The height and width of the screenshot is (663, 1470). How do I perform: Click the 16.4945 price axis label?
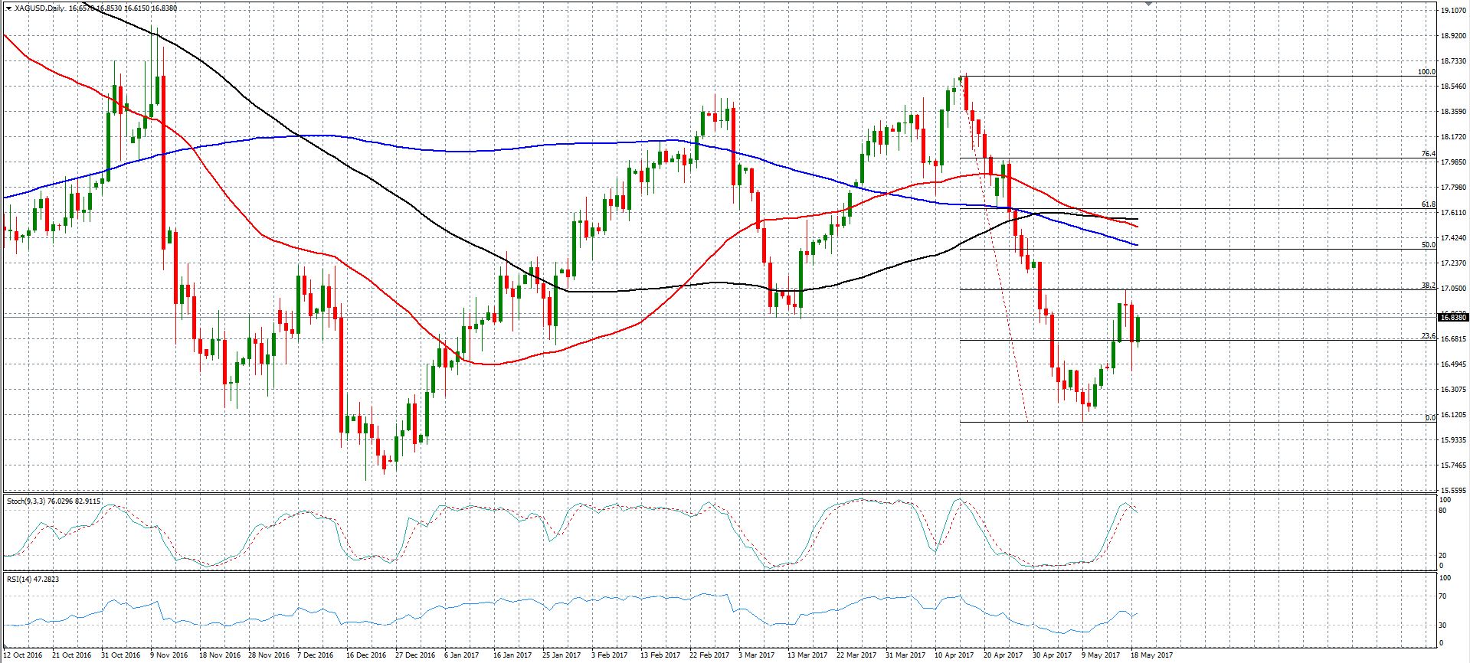pos(1453,364)
